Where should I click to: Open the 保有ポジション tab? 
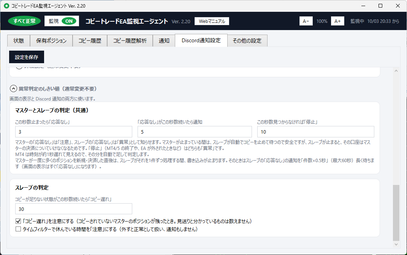[x=51, y=41]
